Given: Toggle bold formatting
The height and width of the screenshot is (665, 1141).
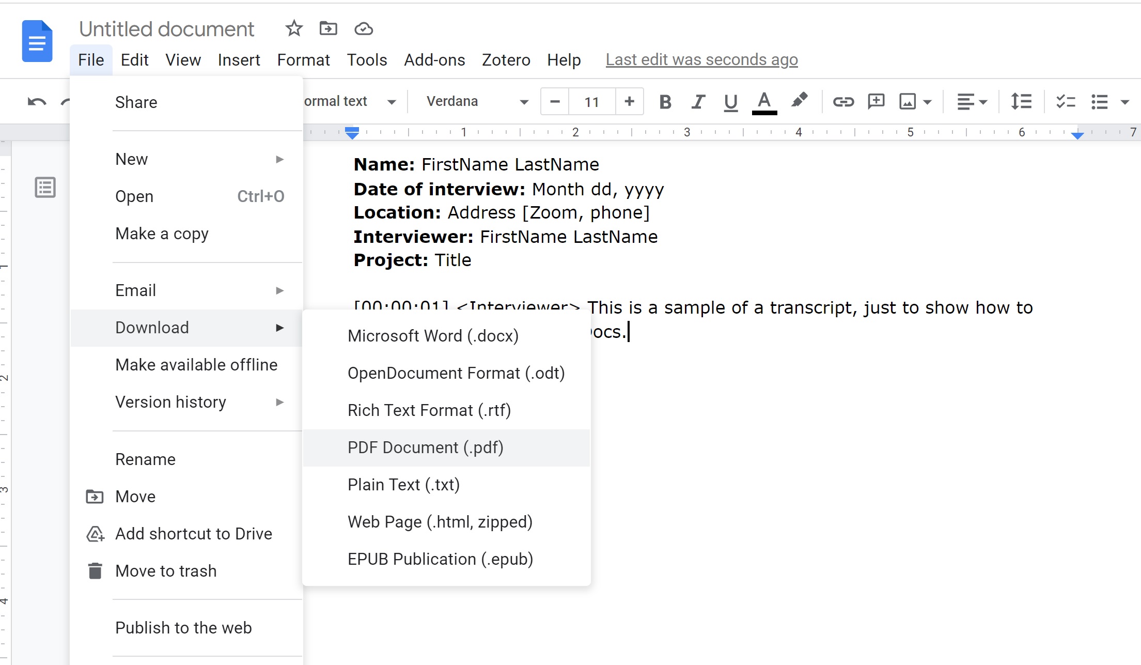Looking at the screenshot, I should pyautogui.click(x=665, y=102).
